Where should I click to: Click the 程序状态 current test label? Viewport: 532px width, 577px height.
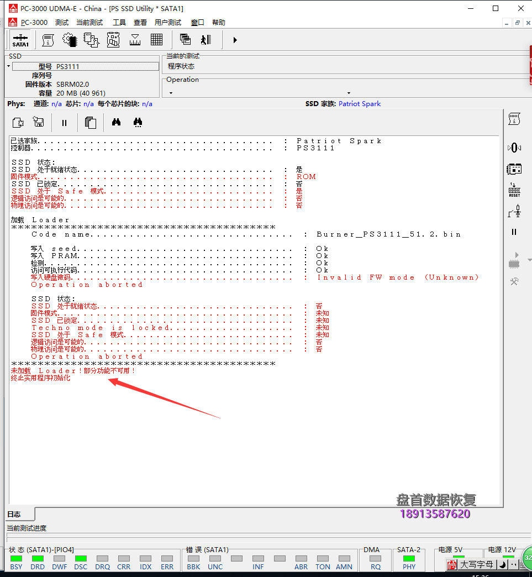pos(181,66)
